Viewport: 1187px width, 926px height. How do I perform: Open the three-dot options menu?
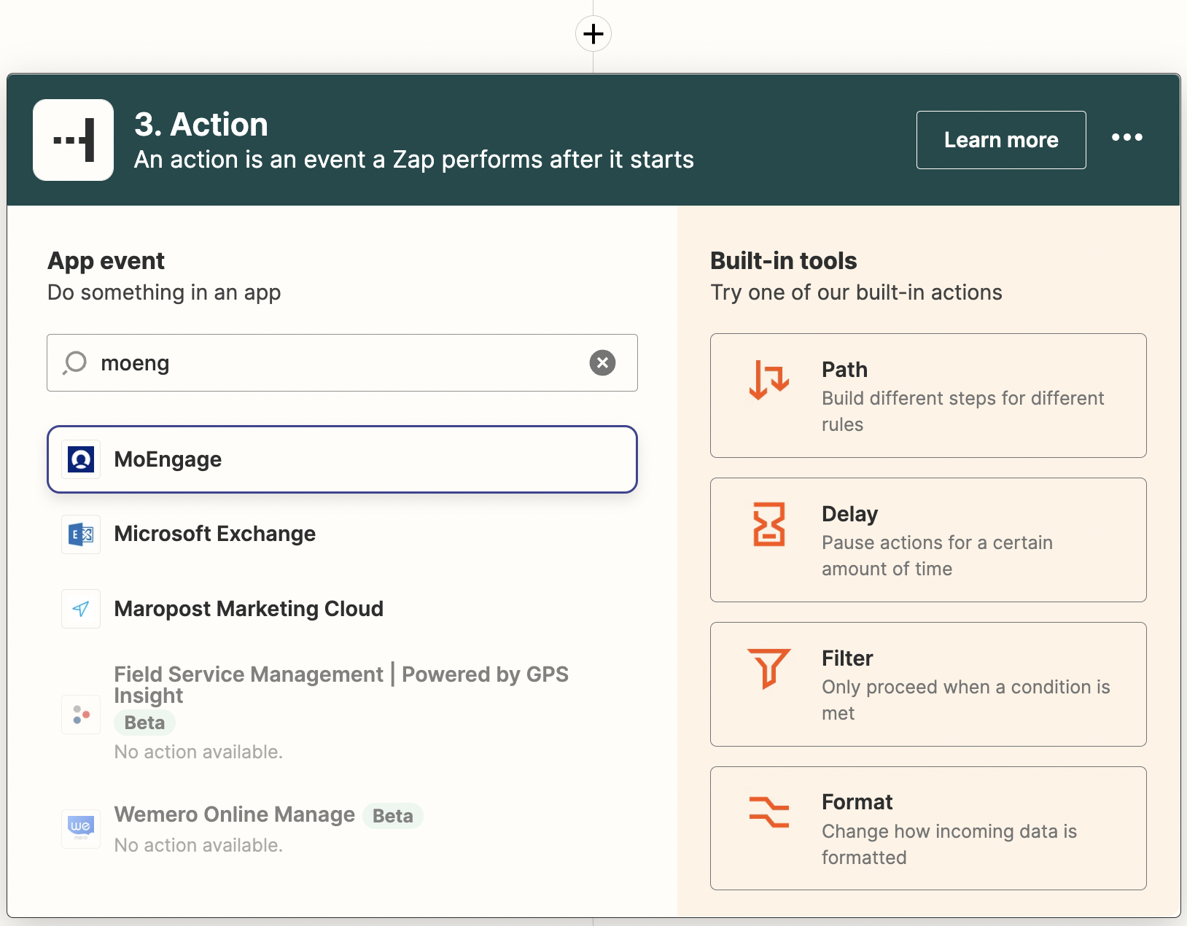(1127, 138)
